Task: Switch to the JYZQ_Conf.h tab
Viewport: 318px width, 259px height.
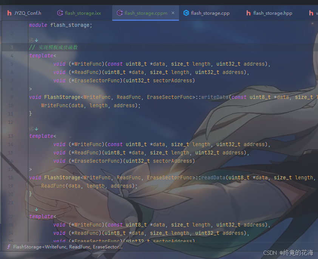Action: (x=24, y=13)
